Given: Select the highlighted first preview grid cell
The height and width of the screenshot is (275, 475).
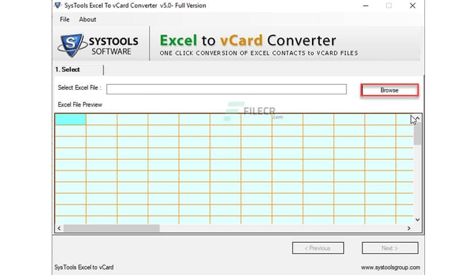Looking at the screenshot, I should 70,119.
